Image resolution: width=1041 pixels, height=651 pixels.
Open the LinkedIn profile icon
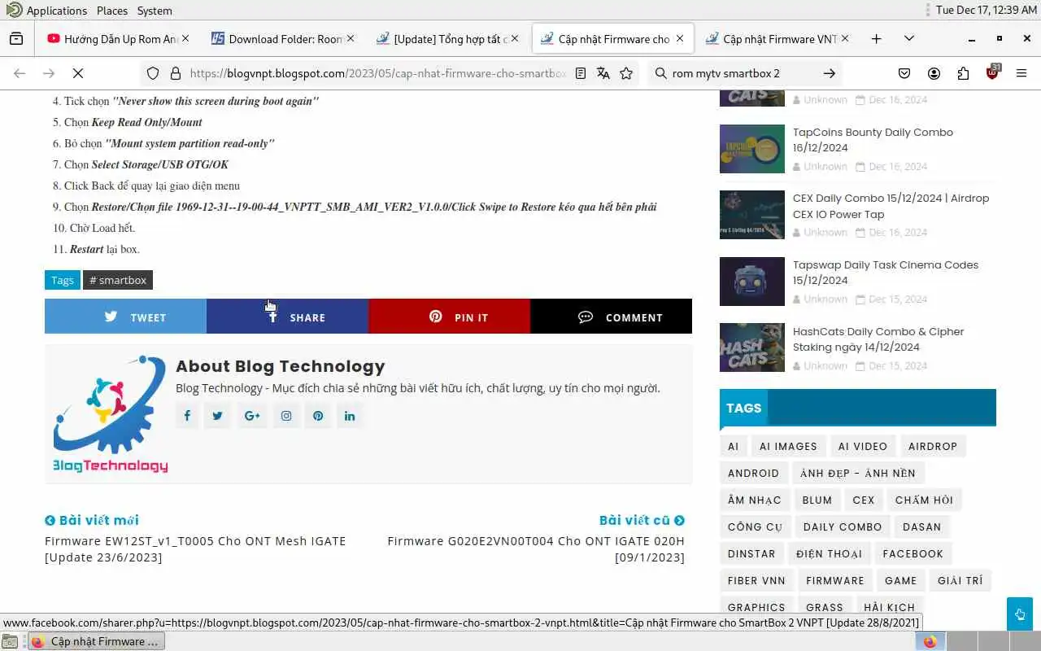point(350,416)
